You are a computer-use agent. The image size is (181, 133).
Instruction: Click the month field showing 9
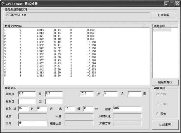click(111, 94)
